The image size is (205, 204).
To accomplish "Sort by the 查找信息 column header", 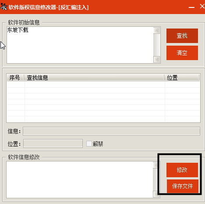I will [94, 78].
